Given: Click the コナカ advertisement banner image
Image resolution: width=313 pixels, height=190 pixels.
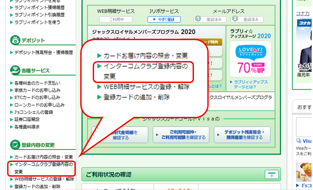Looking at the screenshot, I should pos(304,45).
